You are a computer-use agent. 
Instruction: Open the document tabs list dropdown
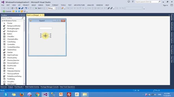pyautogui.click(x=169, y=15)
